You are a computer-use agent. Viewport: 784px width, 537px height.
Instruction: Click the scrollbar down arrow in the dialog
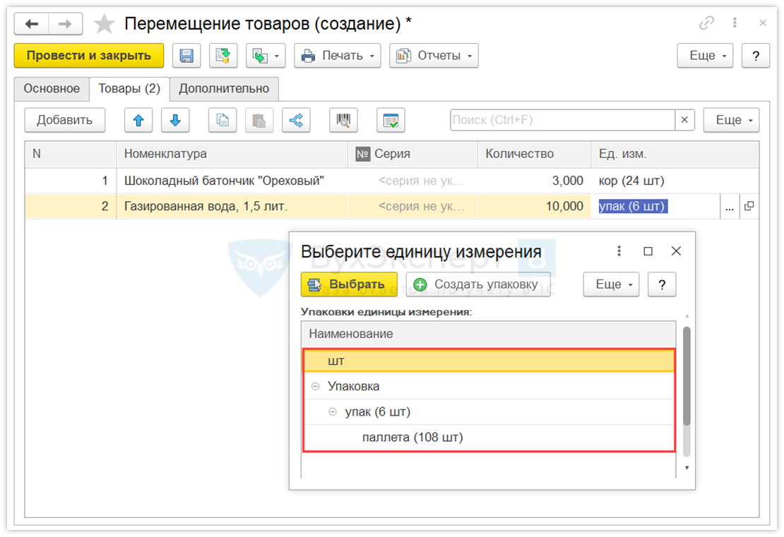[x=687, y=468]
